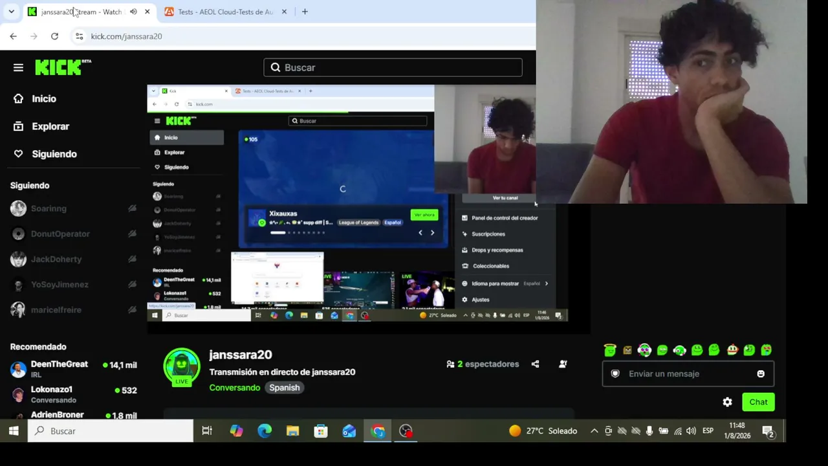Open DeenTheGreat recommended channel
This screenshot has width=828, height=466.
coord(74,369)
